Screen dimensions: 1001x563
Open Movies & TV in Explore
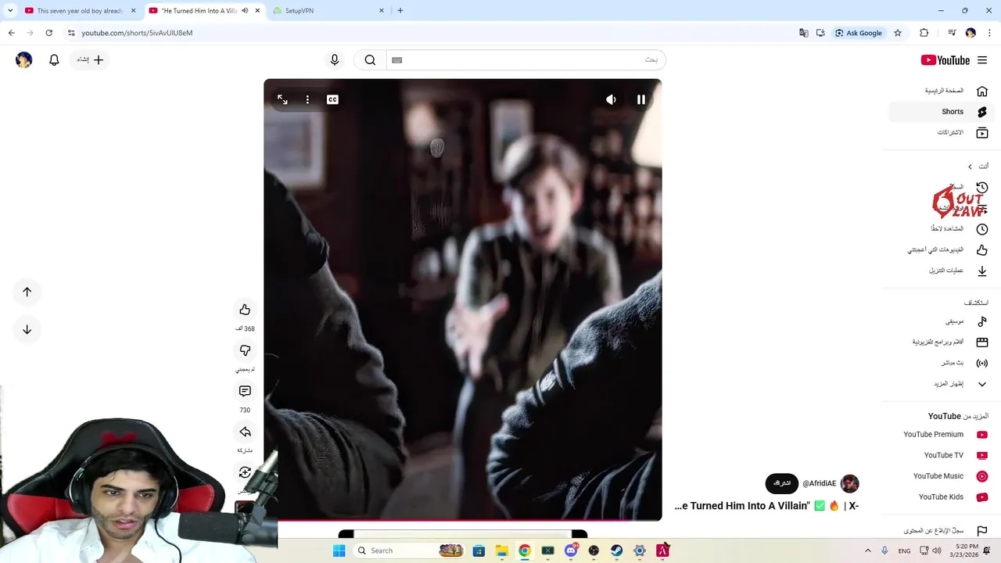pyautogui.click(x=942, y=342)
